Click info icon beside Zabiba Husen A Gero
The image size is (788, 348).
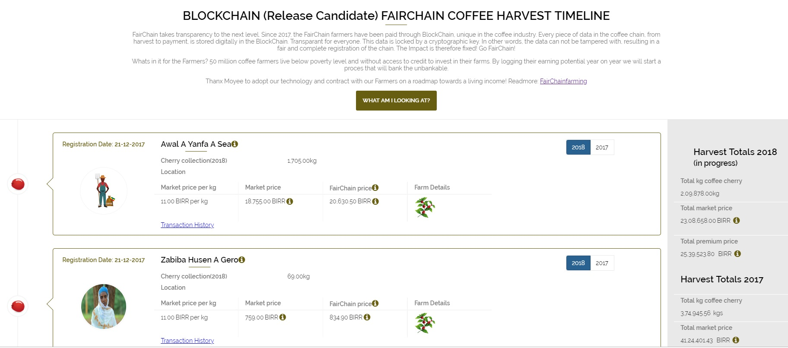click(242, 260)
